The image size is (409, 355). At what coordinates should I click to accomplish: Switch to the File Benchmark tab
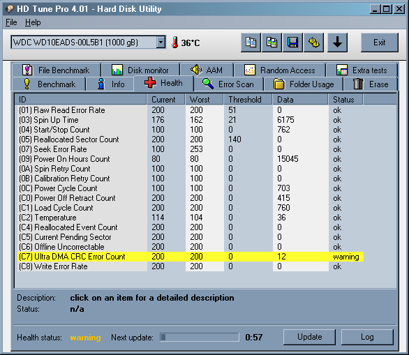[56, 70]
